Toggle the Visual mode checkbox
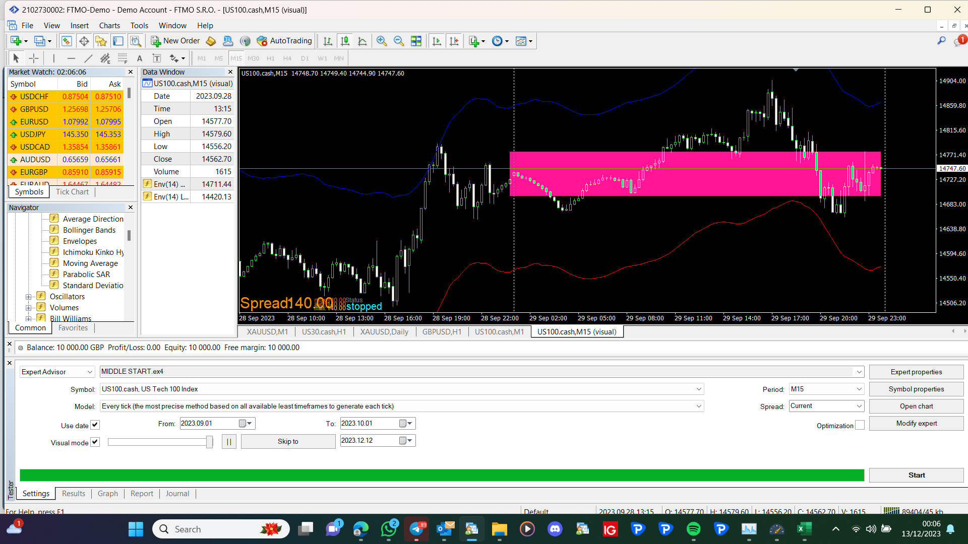 95,442
